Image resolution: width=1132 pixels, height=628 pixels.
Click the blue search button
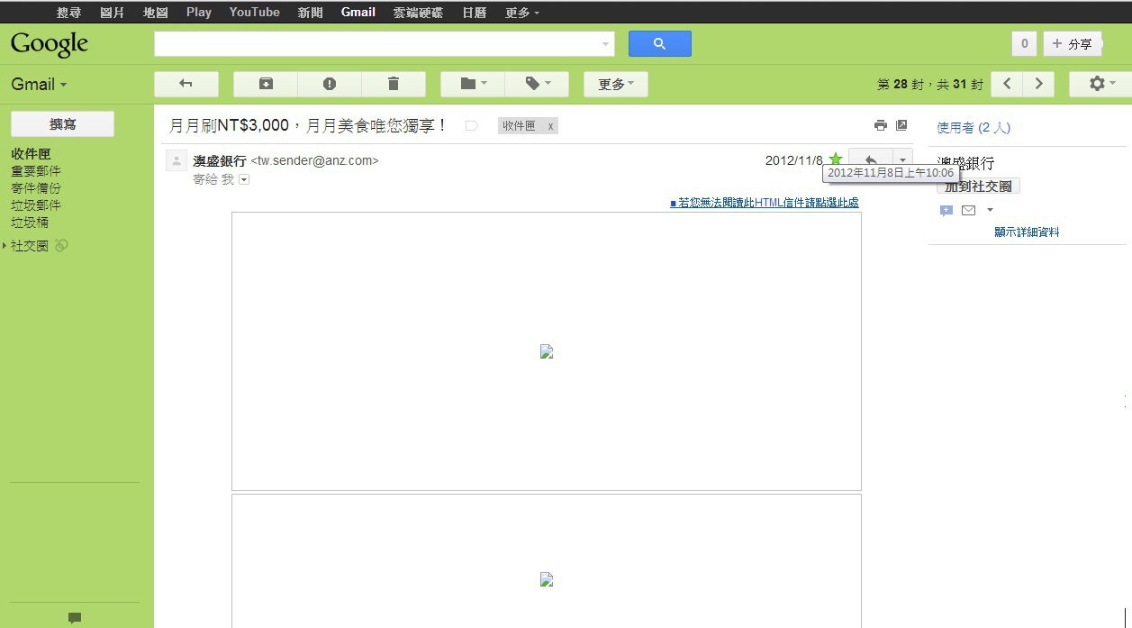(x=660, y=43)
